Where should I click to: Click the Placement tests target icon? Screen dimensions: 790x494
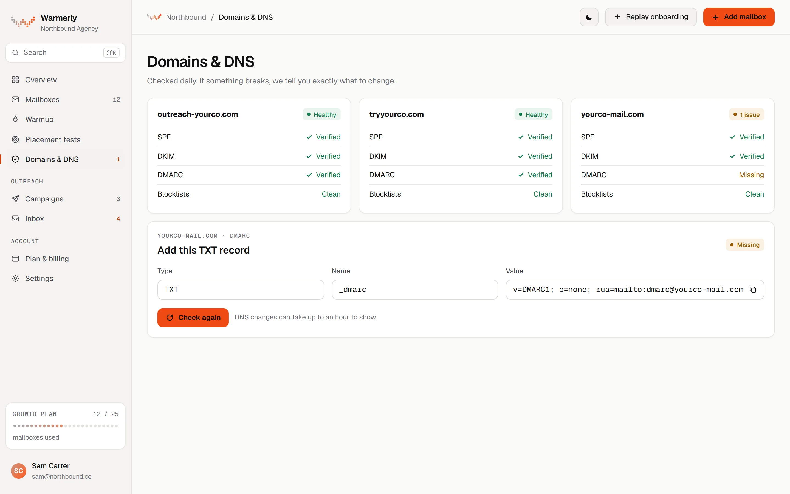[x=15, y=139]
